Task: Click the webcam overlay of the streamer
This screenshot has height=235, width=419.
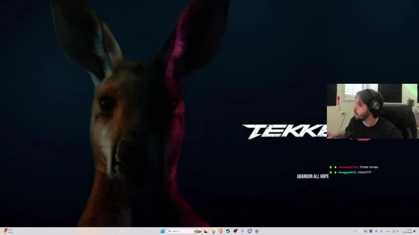Action: (x=373, y=111)
